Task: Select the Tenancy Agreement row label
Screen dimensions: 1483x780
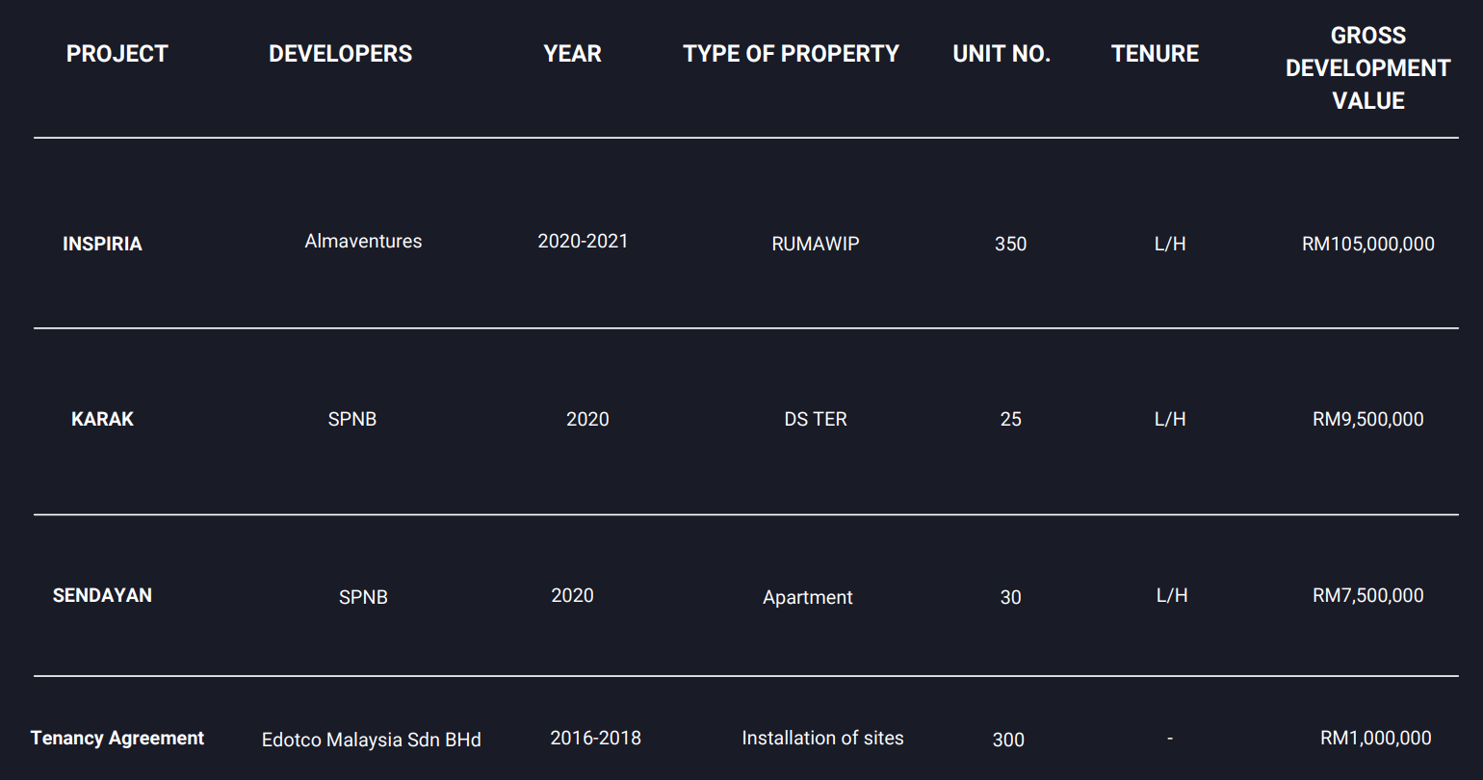Action: (117, 739)
